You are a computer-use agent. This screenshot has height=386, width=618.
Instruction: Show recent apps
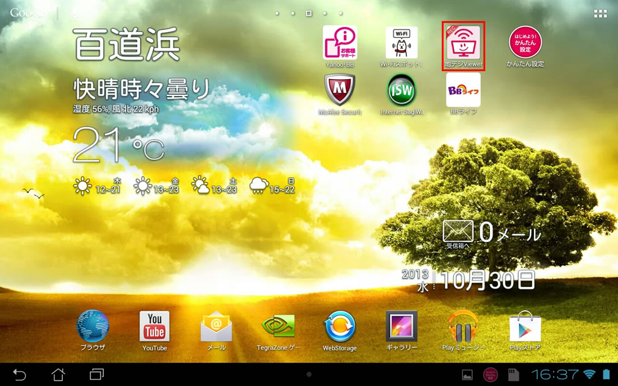(97, 375)
